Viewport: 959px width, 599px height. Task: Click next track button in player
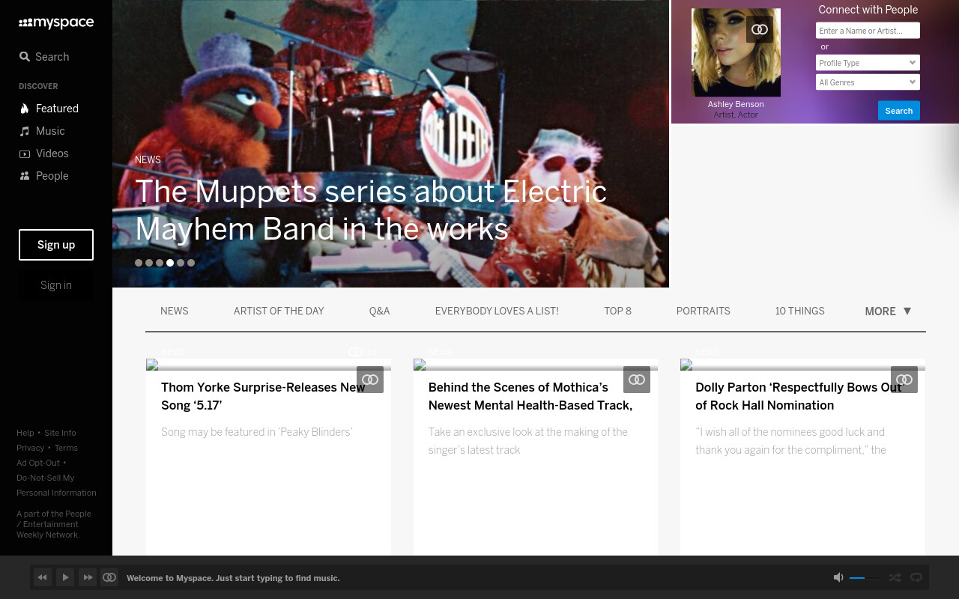(x=88, y=577)
